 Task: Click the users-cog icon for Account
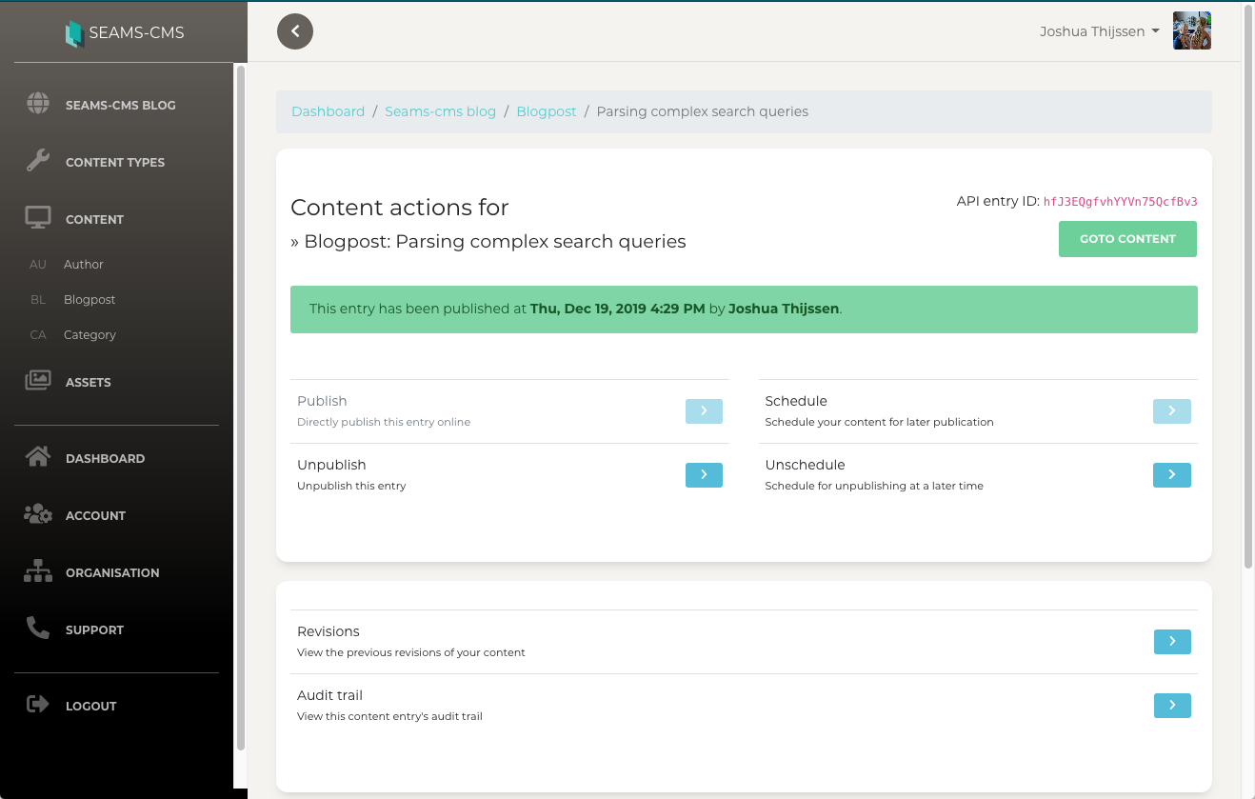[38, 514]
